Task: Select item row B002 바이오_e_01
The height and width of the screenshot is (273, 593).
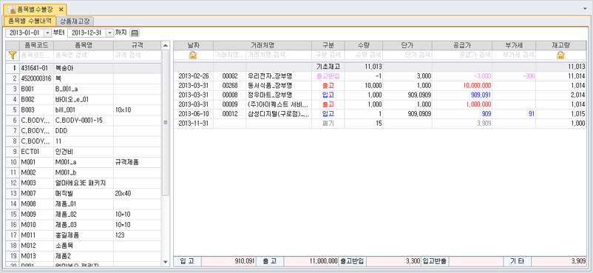Action: pos(84,100)
